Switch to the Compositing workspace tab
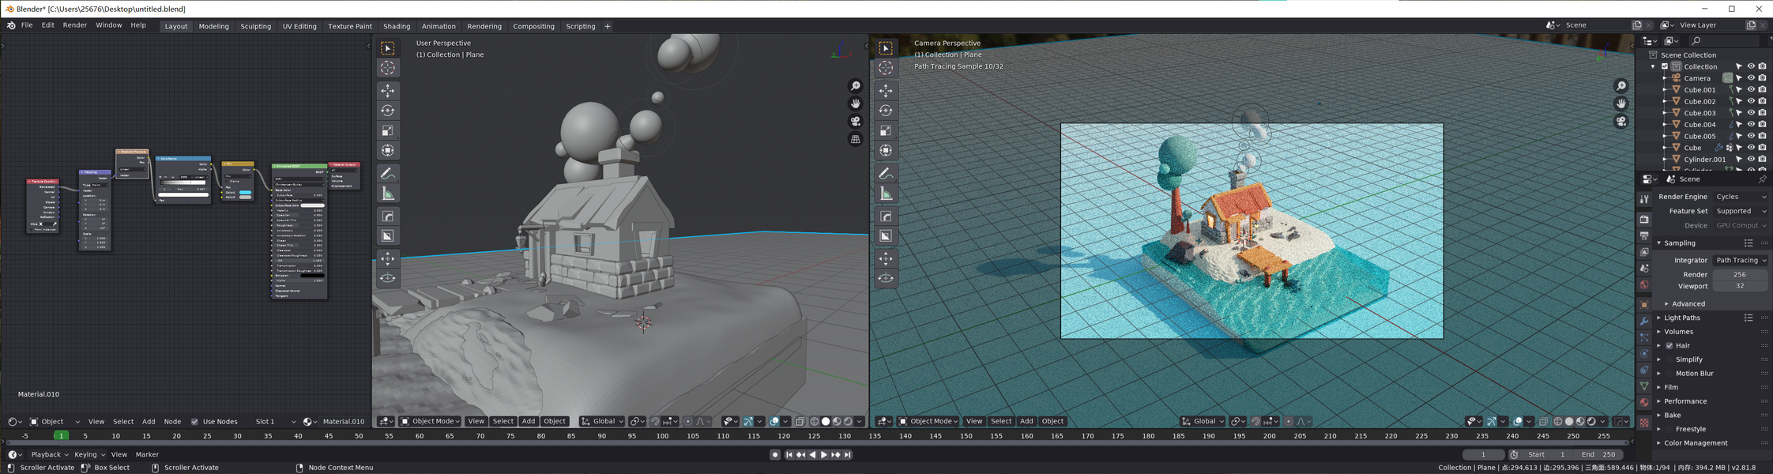 [533, 26]
